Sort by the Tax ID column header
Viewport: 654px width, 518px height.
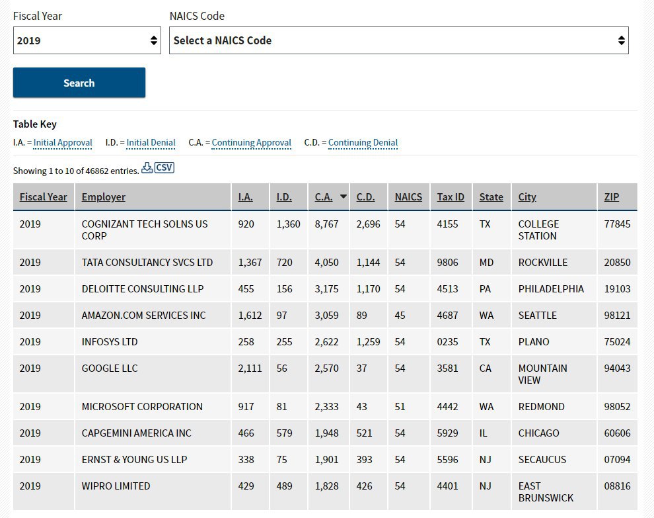(451, 196)
